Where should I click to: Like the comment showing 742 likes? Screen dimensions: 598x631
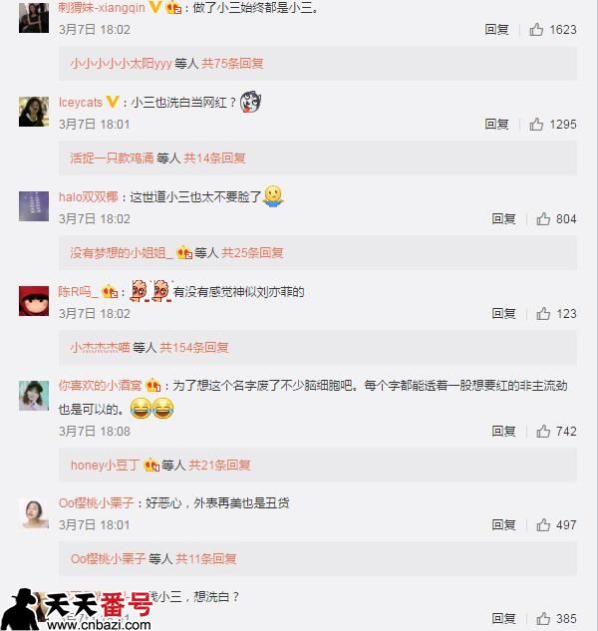(x=543, y=431)
